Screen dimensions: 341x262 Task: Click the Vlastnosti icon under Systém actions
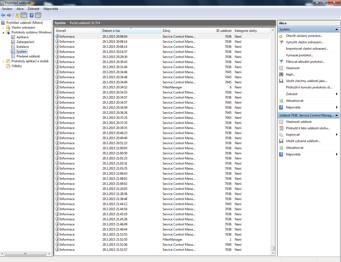[x=281, y=68]
